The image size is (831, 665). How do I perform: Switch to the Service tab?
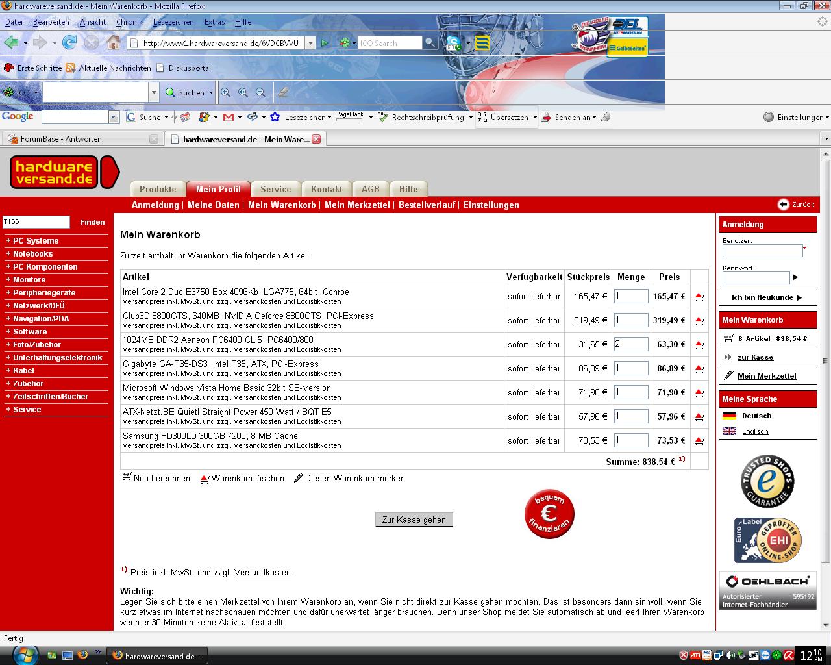coord(275,189)
